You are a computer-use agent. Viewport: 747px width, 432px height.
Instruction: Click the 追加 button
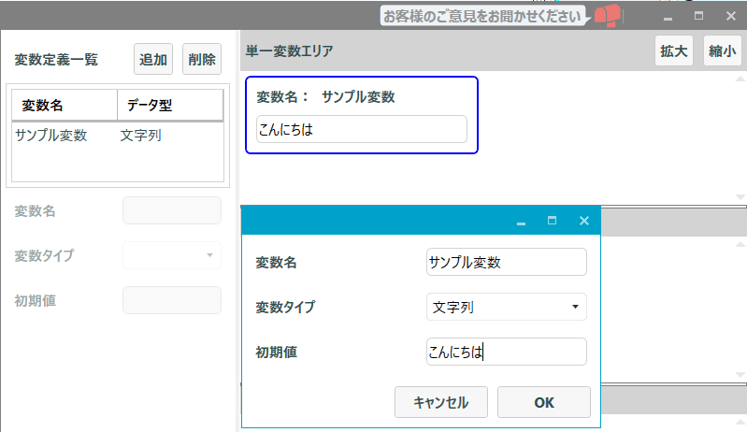click(153, 59)
